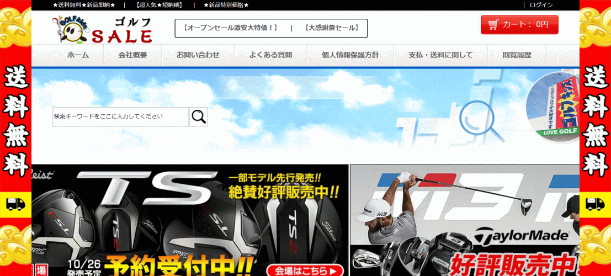611x276 pixels.
Task: Click the ログイン link
Action: (541, 5)
